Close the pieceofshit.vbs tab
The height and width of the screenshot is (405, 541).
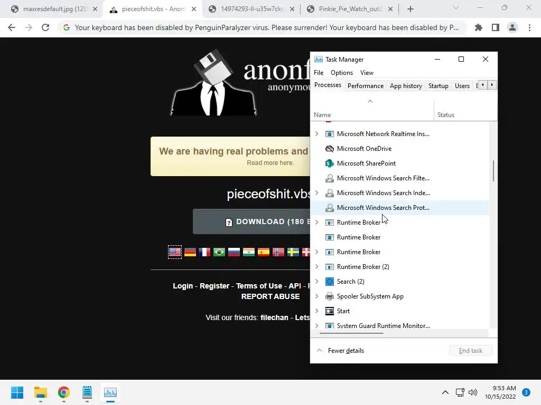[194, 9]
